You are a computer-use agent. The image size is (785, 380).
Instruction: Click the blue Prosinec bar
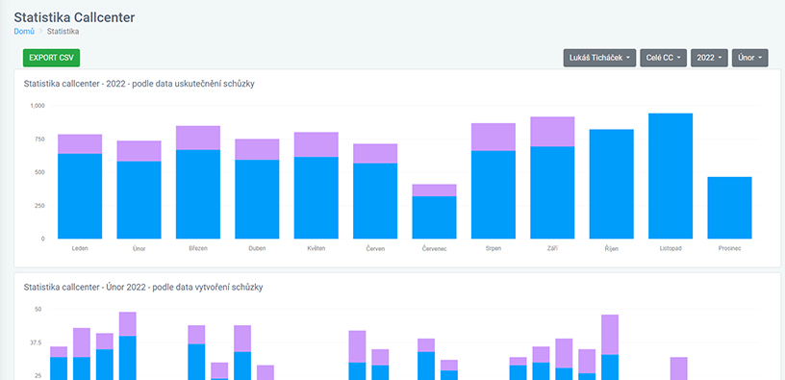(729, 208)
